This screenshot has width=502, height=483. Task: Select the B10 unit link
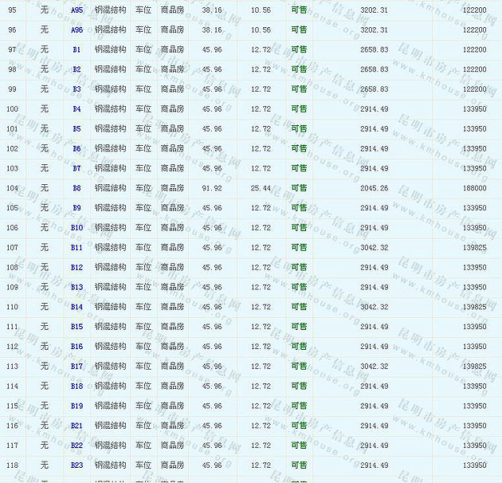pos(76,228)
